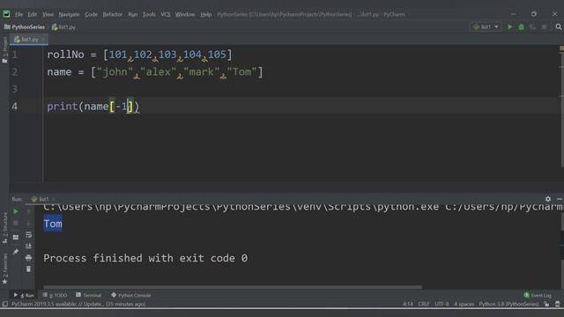Image resolution: width=564 pixels, height=317 pixels.
Task: Open the View menu
Action: (x=48, y=14)
